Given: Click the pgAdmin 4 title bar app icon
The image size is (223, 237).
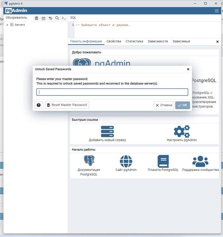Looking at the screenshot, I should [6, 4].
